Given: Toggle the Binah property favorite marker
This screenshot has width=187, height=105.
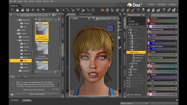Looking at the screenshot, I should coord(176,24).
